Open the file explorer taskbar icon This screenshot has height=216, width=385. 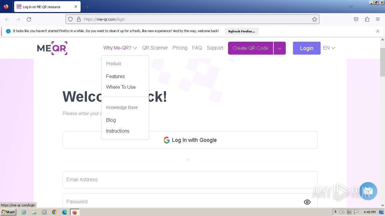point(34,212)
